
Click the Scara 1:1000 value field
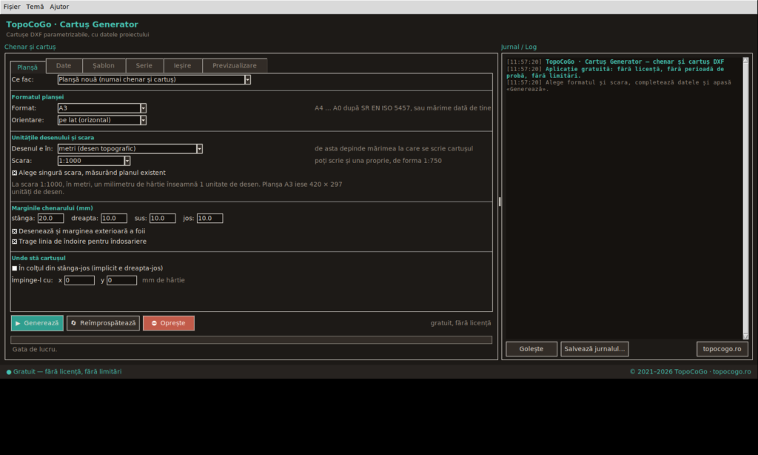coord(91,161)
